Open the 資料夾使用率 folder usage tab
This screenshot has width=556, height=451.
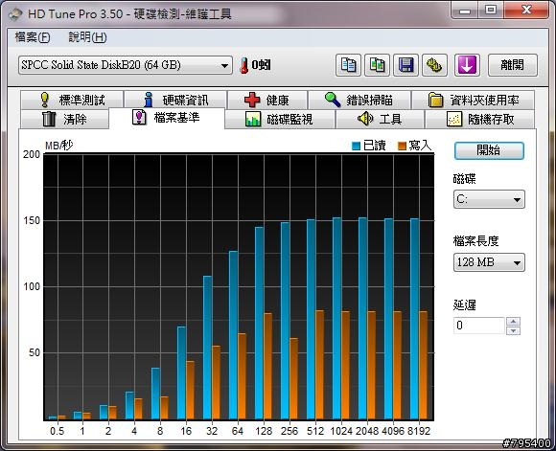473,100
